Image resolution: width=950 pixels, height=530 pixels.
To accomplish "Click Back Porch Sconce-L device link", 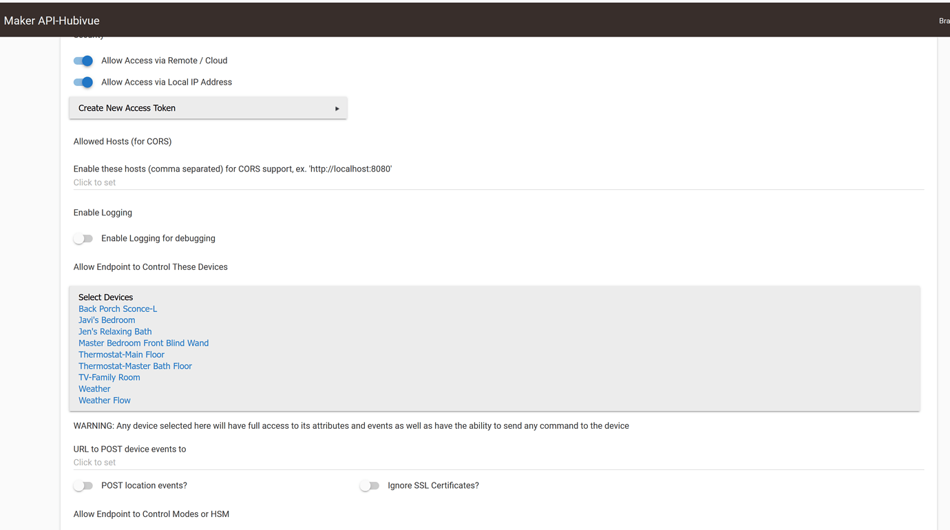I will tap(118, 309).
